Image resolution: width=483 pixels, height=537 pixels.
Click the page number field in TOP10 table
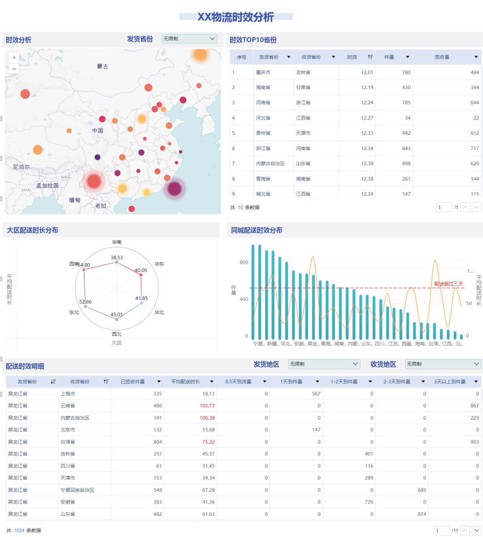pos(444,207)
